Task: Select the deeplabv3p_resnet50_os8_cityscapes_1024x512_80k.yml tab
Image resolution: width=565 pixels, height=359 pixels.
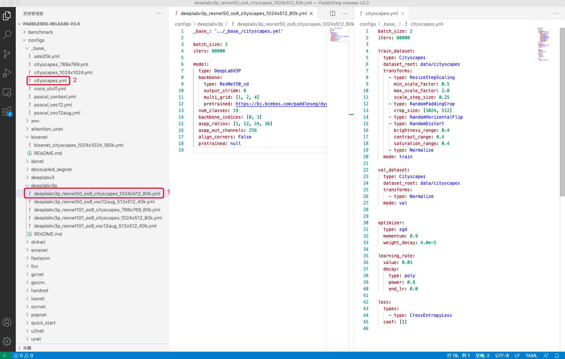Action: pos(244,14)
